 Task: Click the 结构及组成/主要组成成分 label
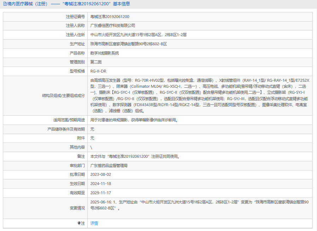pos(63,96)
